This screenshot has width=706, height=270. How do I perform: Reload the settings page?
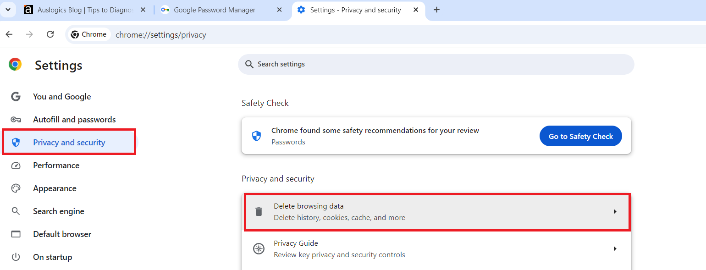point(50,34)
